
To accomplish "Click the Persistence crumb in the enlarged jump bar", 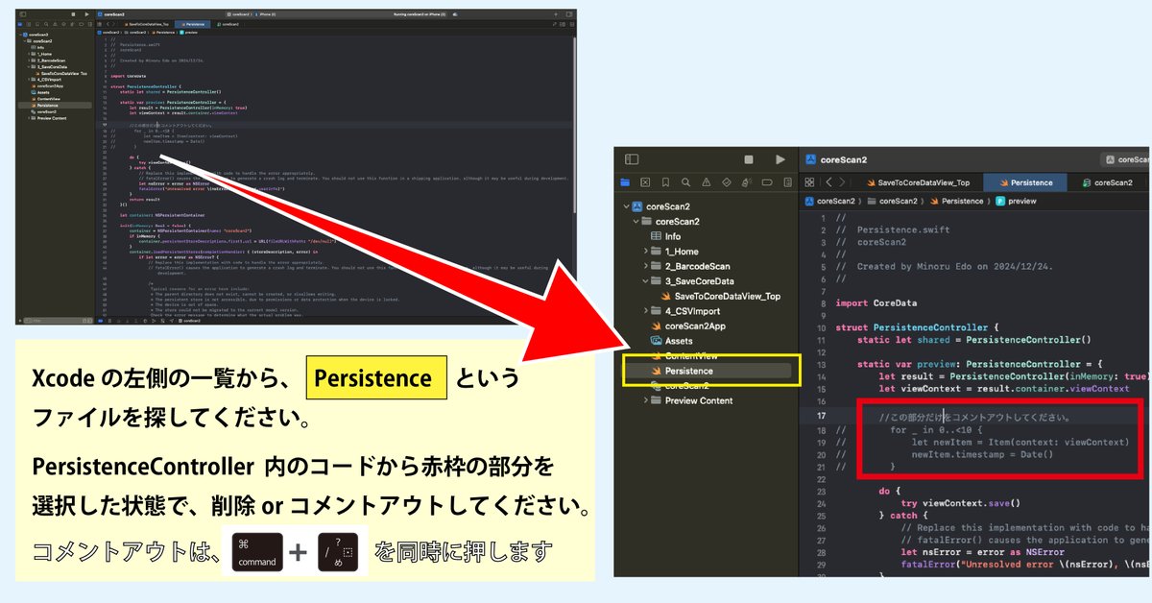I will [x=957, y=201].
